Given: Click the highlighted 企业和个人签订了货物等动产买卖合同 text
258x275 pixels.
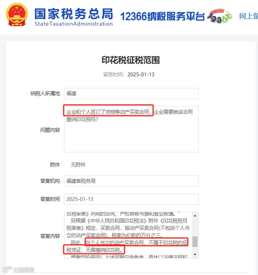Looking at the screenshot, I should (109, 112).
